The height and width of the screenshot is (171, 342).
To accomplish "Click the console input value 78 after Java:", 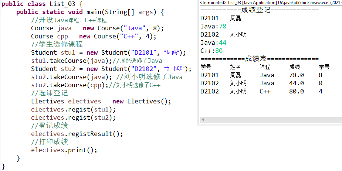I will [223, 26].
